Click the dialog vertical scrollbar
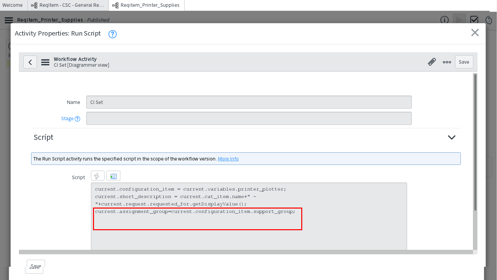 (x=475, y=142)
